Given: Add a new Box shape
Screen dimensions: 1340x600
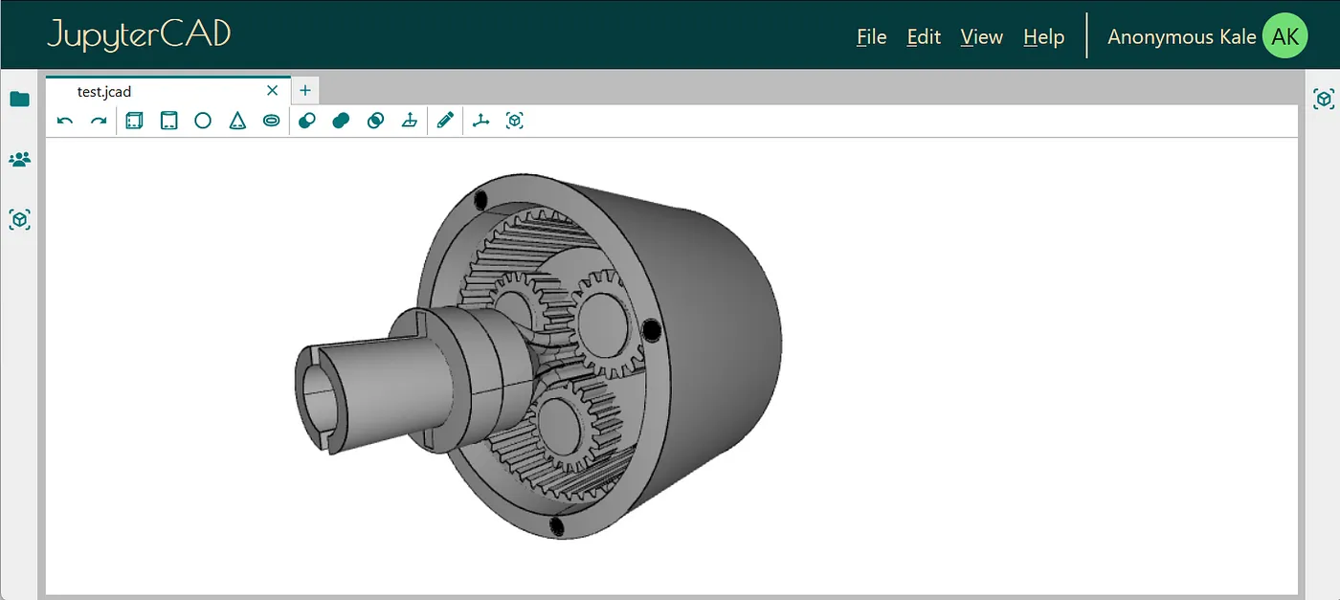Looking at the screenshot, I should pos(134,121).
